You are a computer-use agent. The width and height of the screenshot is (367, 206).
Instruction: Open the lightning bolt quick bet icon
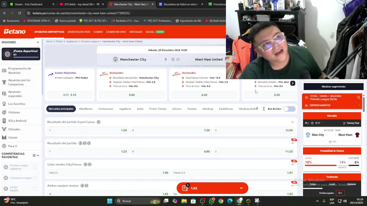click(166, 59)
